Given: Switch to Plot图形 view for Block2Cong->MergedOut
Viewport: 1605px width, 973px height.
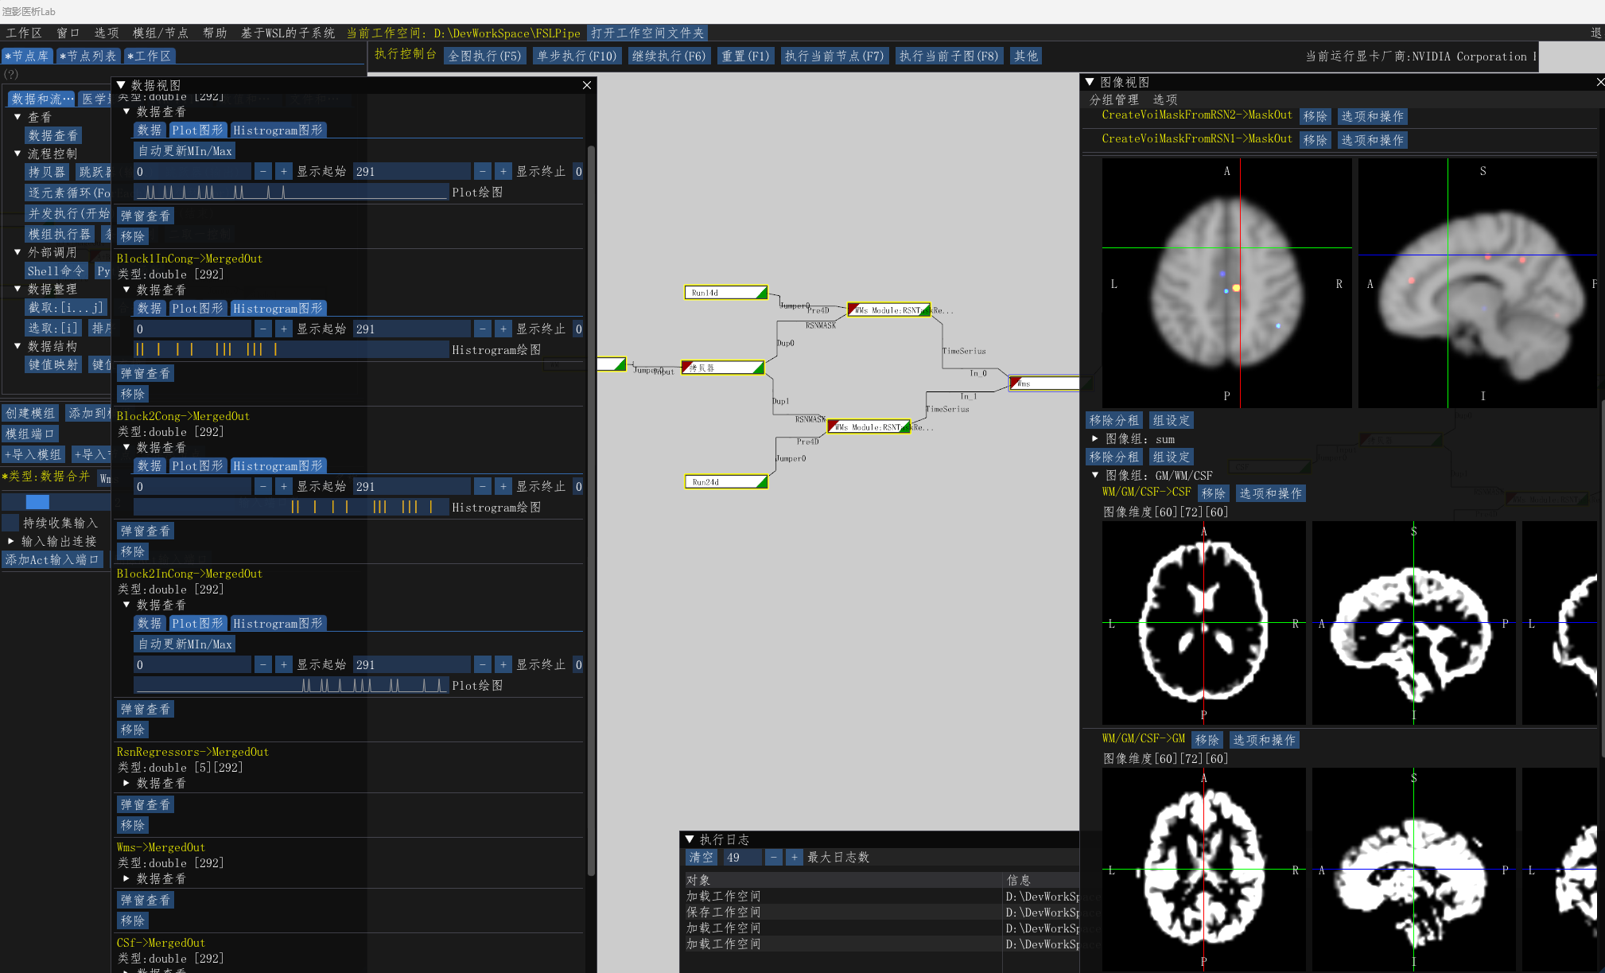Looking at the screenshot, I should pyautogui.click(x=198, y=465).
